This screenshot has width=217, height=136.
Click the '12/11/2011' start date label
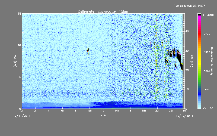[x=22, y=116]
